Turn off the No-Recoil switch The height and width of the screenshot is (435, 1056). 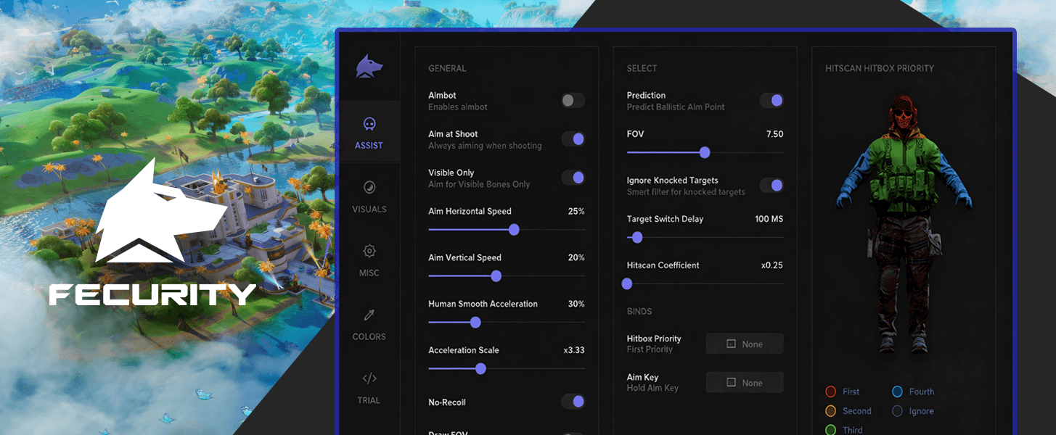pos(573,402)
